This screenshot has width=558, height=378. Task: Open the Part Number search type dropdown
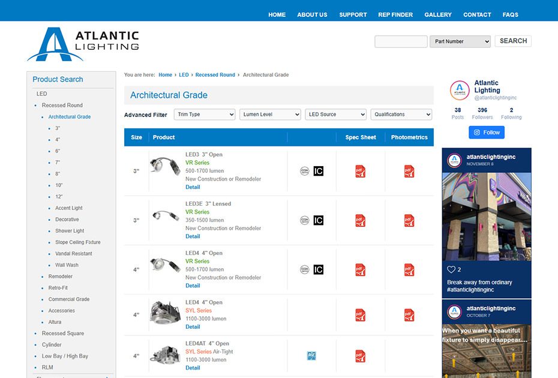click(460, 41)
